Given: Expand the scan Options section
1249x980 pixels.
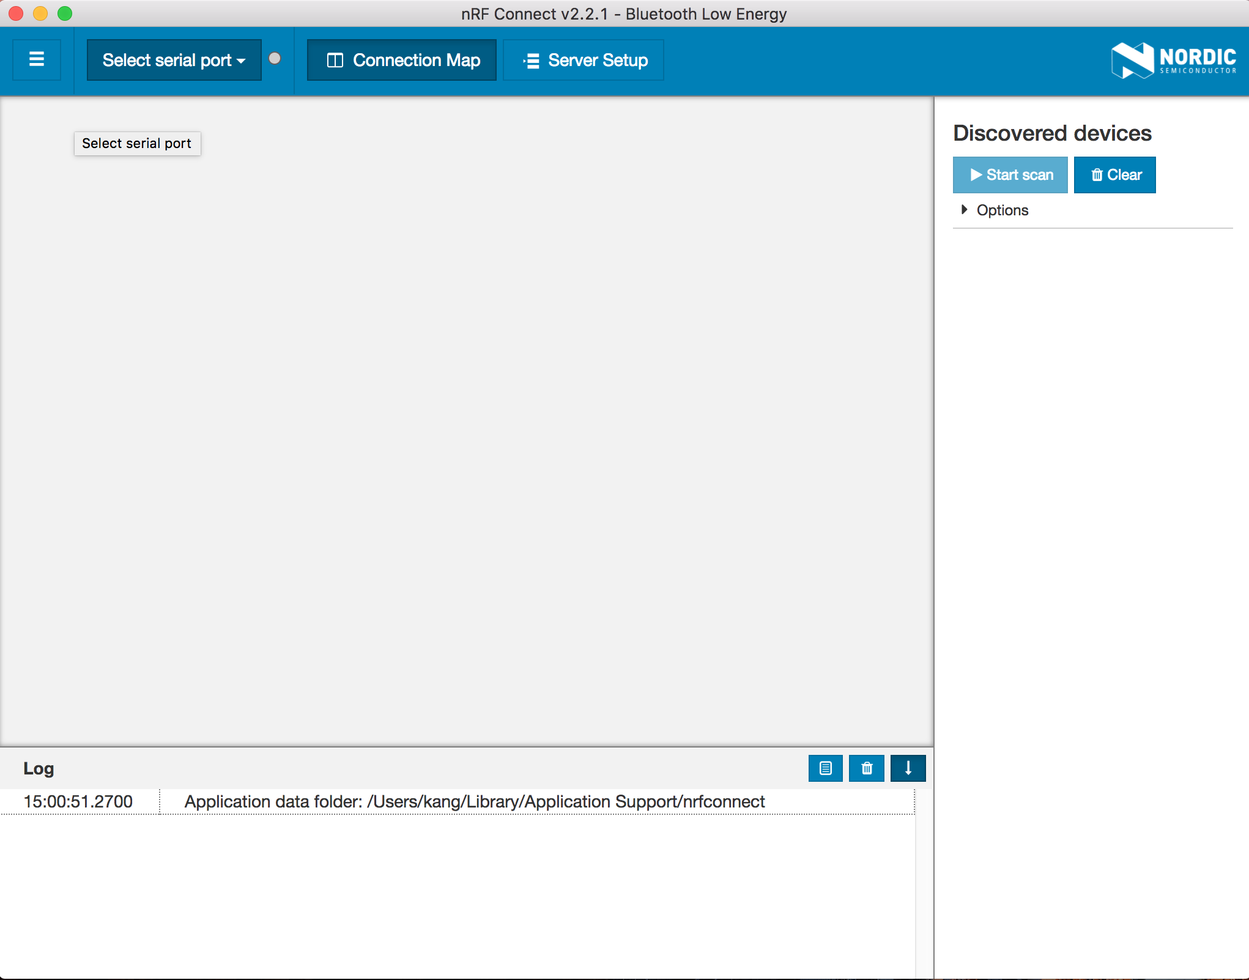Looking at the screenshot, I should point(995,210).
